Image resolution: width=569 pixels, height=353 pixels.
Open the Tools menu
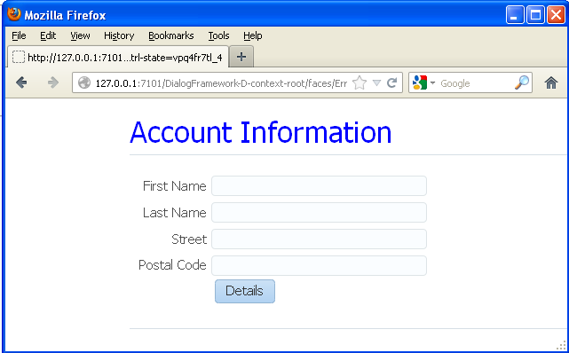coord(218,35)
